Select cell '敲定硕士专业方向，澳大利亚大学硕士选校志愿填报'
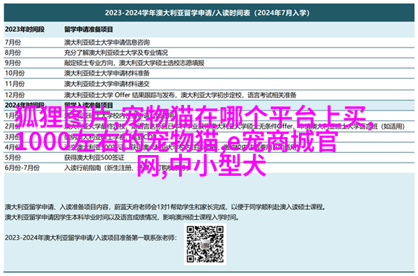 click(x=134, y=63)
